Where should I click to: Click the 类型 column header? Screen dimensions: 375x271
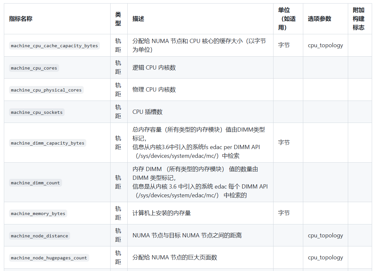(x=118, y=19)
